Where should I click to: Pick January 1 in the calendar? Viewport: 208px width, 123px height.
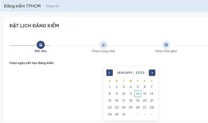click(110, 87)
